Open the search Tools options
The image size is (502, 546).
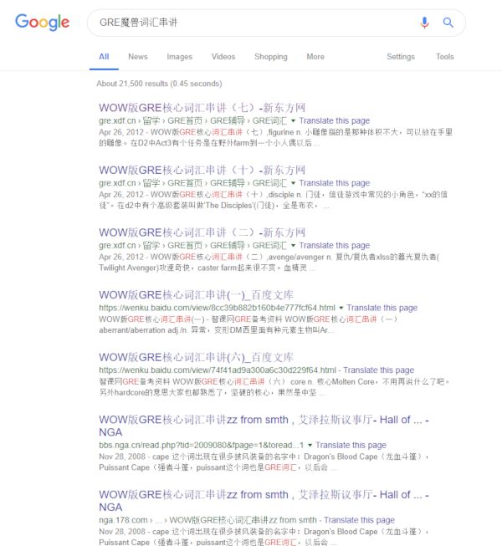tap(445, 57)
